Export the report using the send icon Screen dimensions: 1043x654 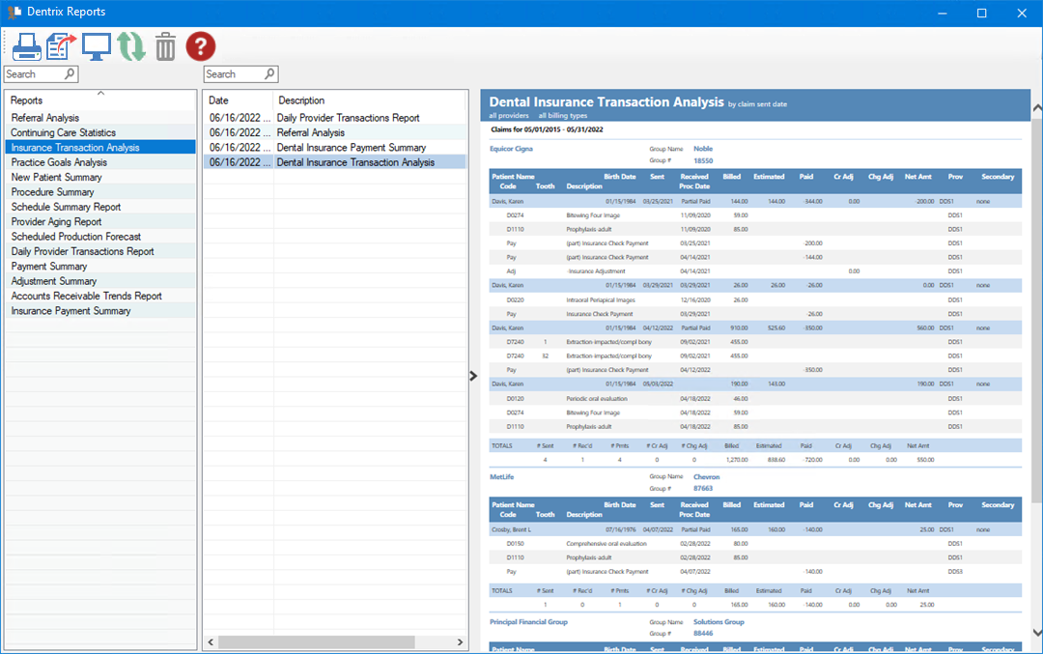coord(61,45)
